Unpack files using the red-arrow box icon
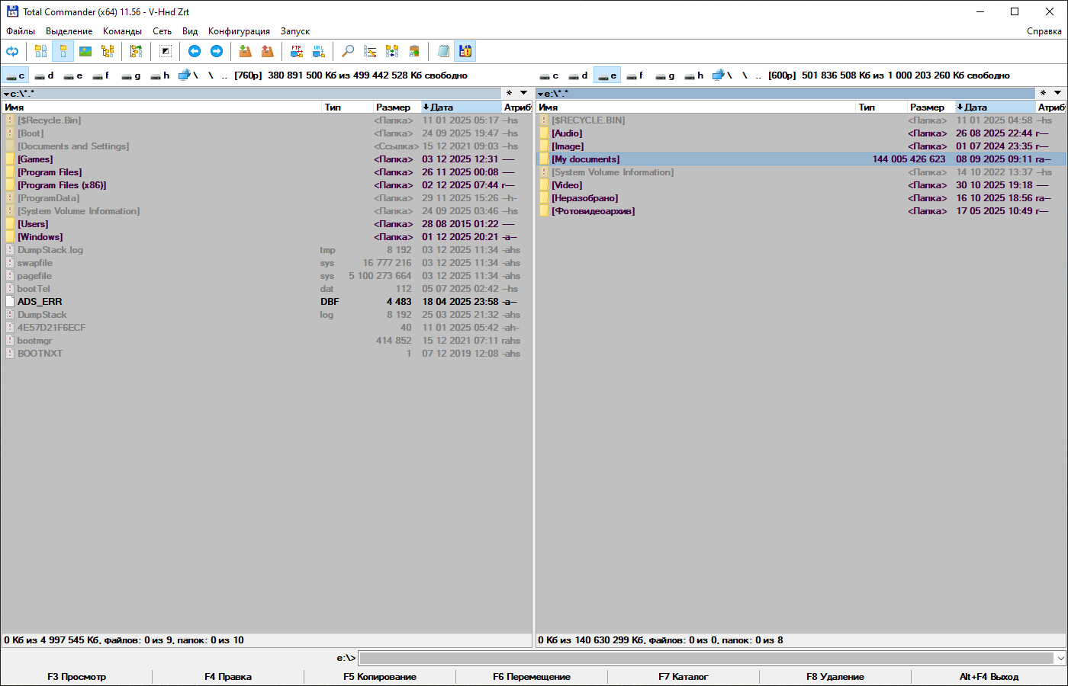 coord(267,51)
